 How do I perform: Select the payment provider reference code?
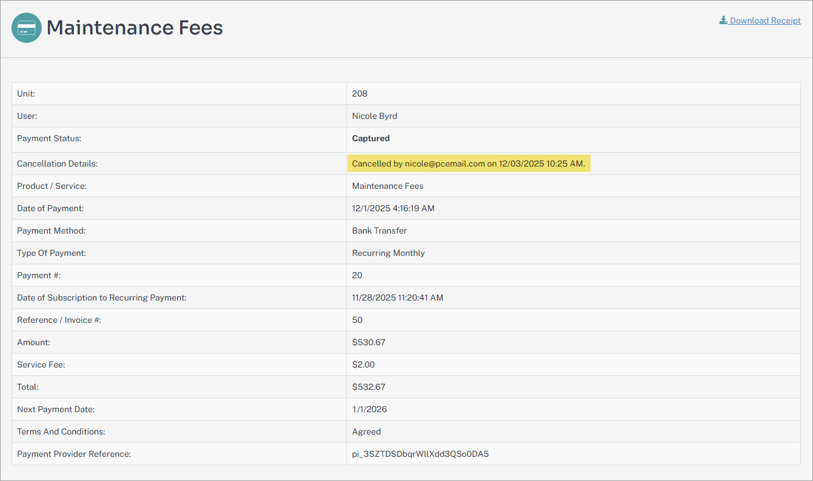tap(420, 454)
